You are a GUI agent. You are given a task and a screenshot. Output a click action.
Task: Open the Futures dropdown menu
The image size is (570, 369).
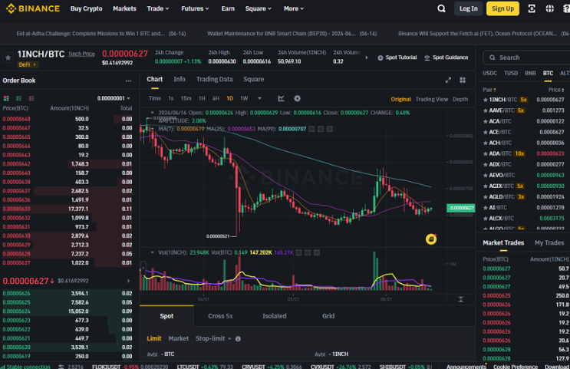coord(195,8)
